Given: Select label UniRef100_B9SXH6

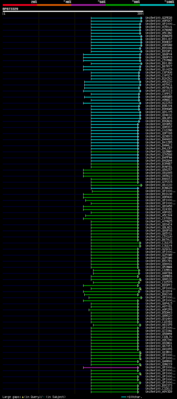Looking at the screenshot, I should (159, 48).
